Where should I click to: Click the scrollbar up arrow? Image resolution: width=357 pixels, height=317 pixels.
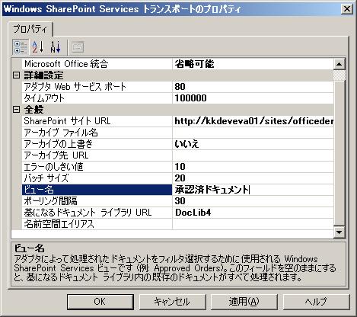tap(339, 64)
